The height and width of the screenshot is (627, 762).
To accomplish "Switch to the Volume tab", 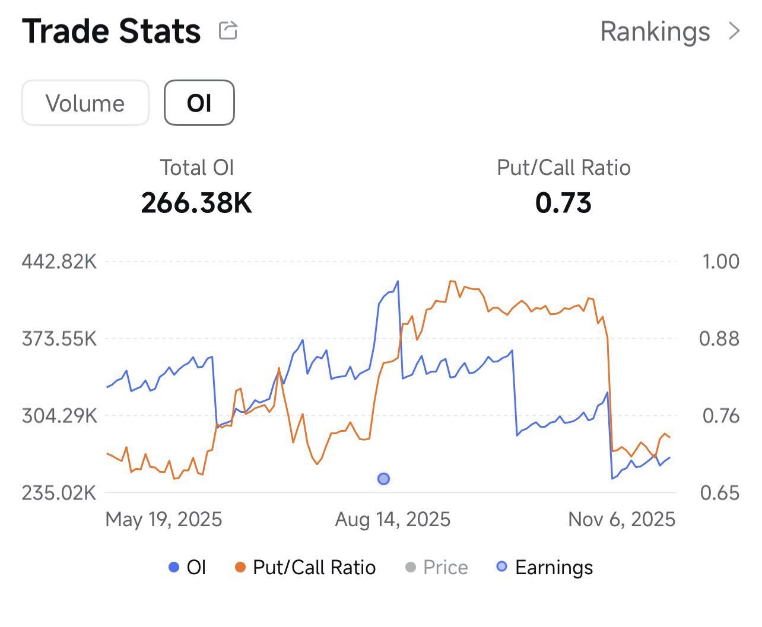I will (x=85, y=103).
